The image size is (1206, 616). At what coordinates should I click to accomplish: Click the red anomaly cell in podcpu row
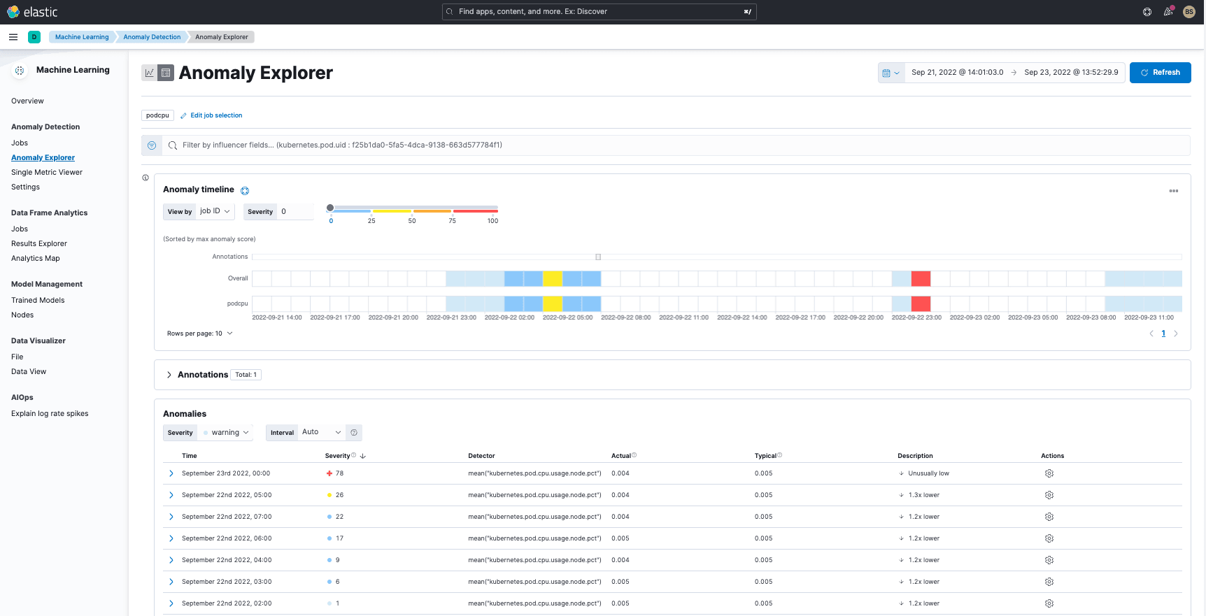[921, 303]
